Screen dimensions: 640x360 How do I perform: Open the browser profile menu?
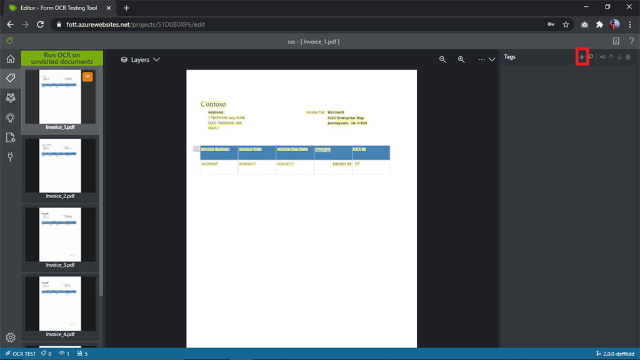(x=613, y=24)
